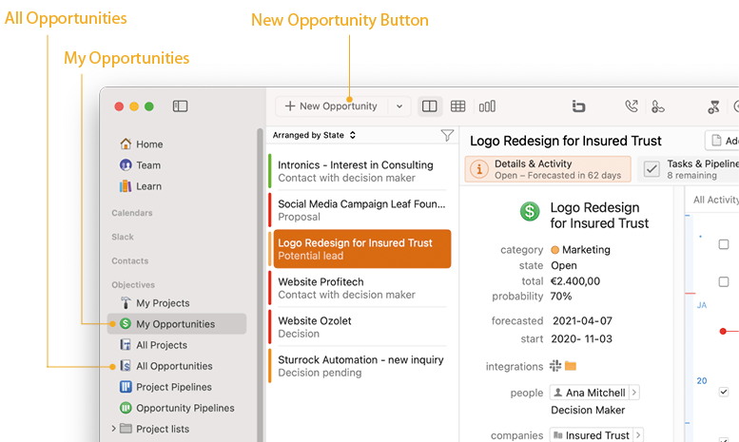The height and width of the screenshot is (442, 739).
Task: Click the info icon in Details tab
Action: (x=478, y=168)
